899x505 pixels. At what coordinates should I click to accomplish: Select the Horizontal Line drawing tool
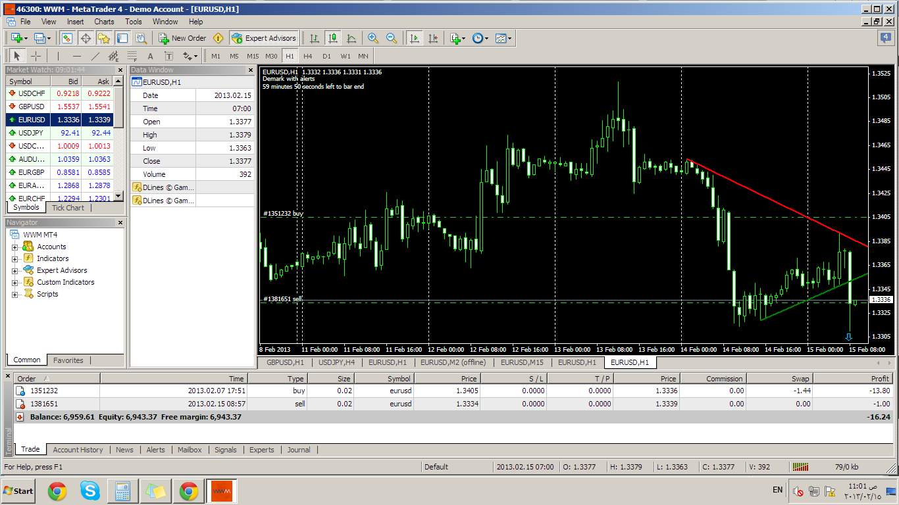pyautogui.click(x=76, y=56)
